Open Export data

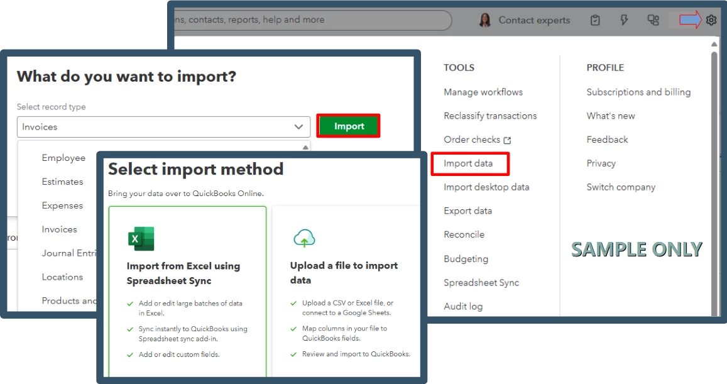468,211
